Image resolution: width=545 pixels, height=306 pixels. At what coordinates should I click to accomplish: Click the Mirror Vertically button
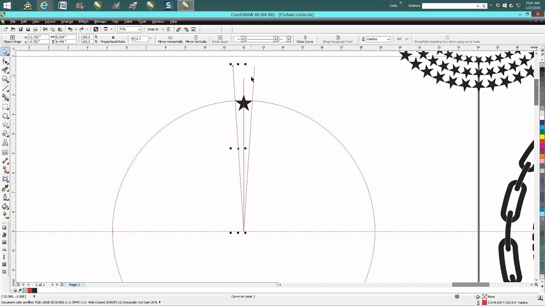click(196, 39)
